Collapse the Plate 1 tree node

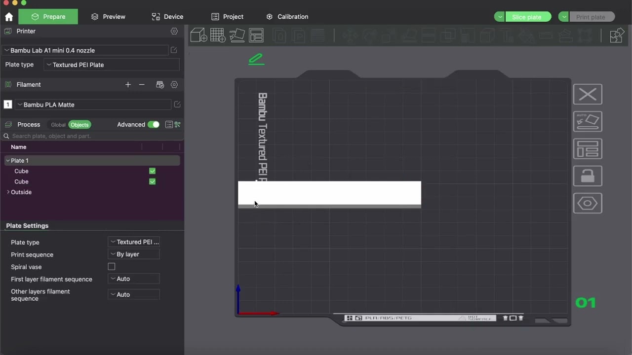[8, 161]
